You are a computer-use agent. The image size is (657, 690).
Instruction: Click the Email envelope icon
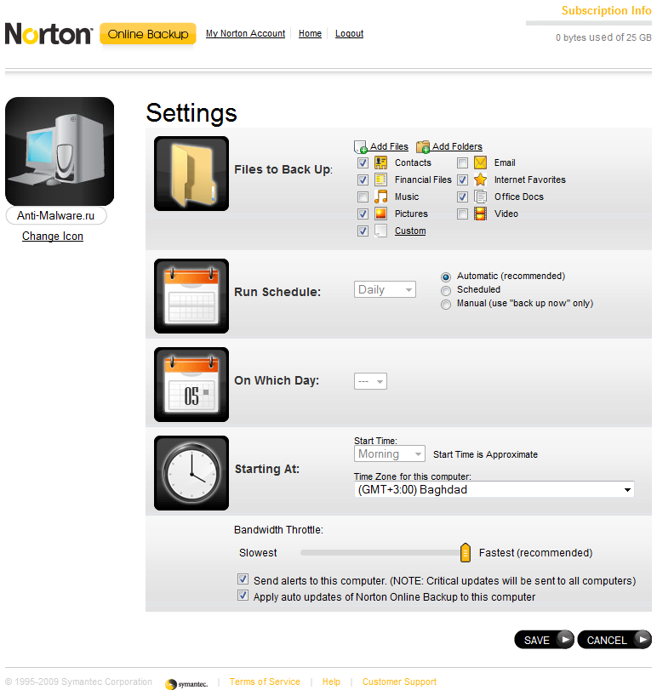point(480,163)
